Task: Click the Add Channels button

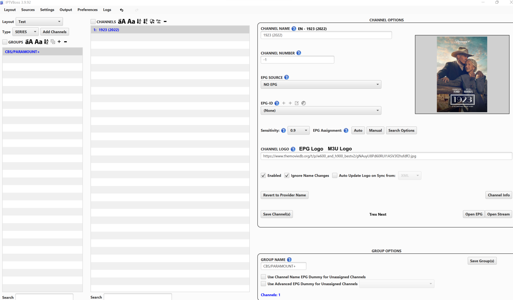Action: tap(54, 32)
